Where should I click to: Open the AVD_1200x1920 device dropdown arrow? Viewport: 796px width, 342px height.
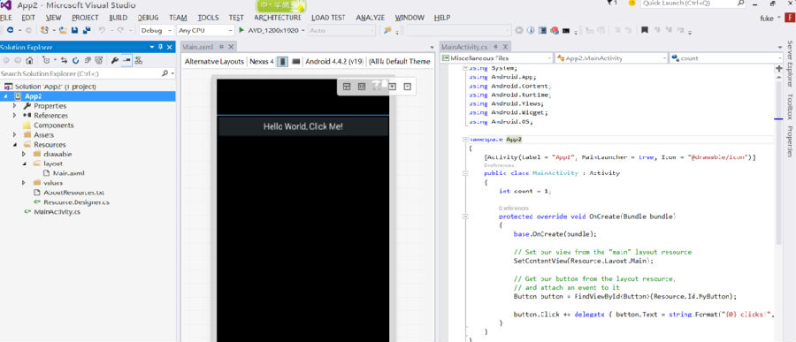[x=303, y=30]
